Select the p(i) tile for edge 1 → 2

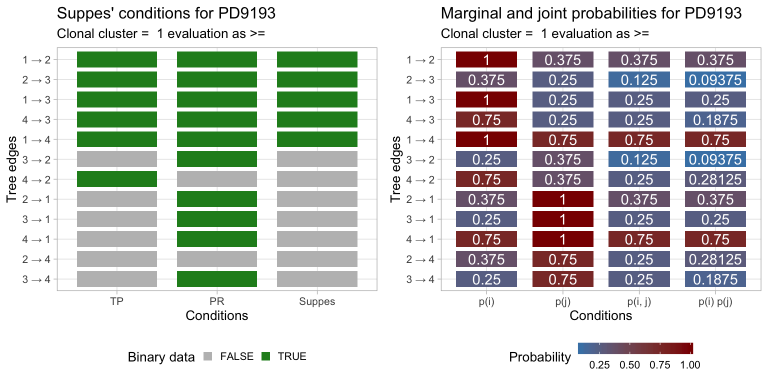(486, 59)
